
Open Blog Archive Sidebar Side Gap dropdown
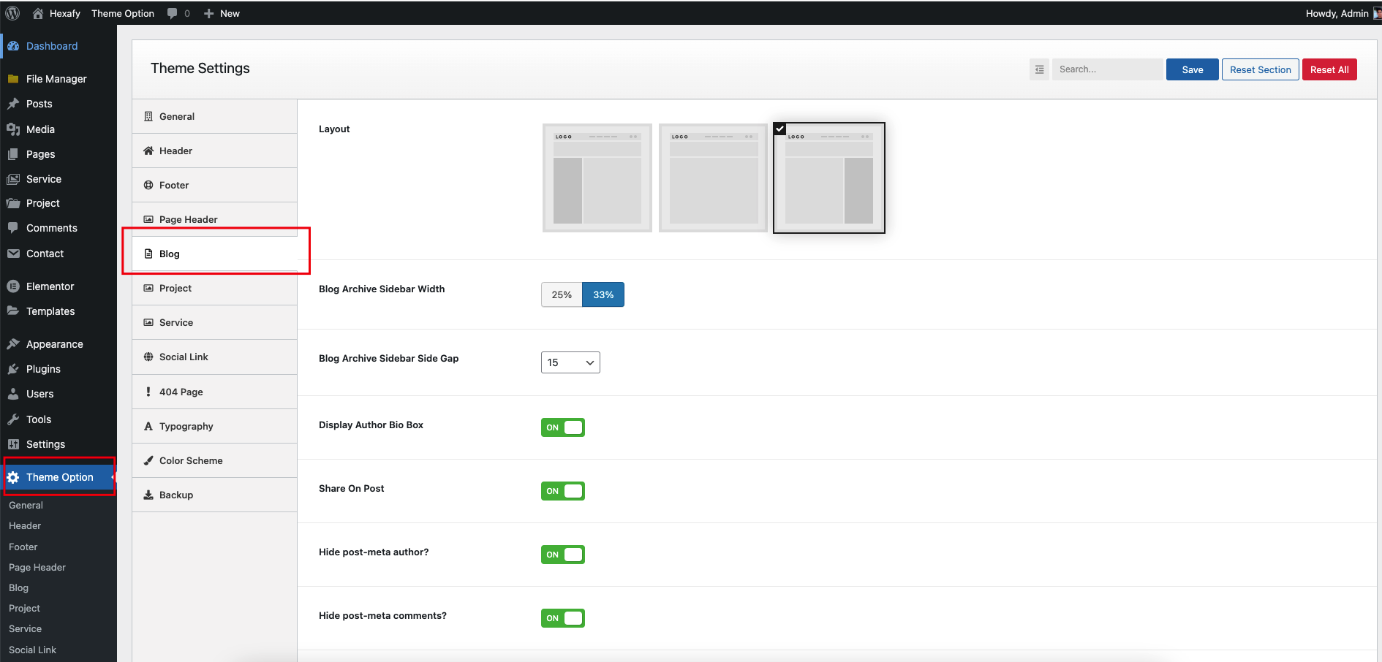click(x=570, y=362)
